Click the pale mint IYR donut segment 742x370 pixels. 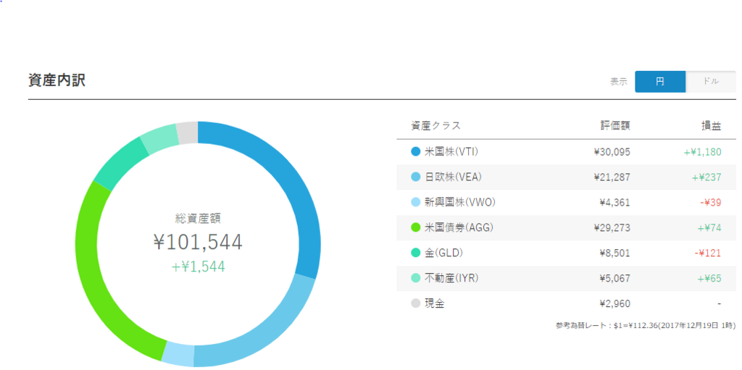159,139
